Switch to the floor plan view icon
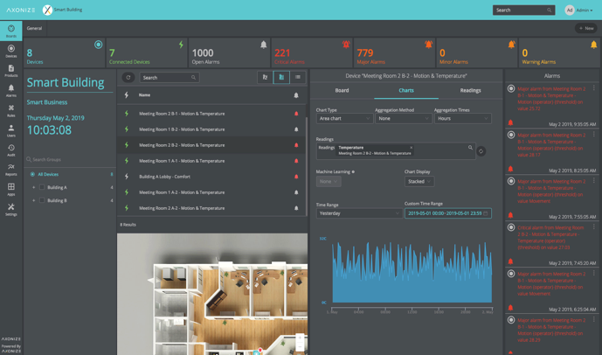 pos(281,77)
